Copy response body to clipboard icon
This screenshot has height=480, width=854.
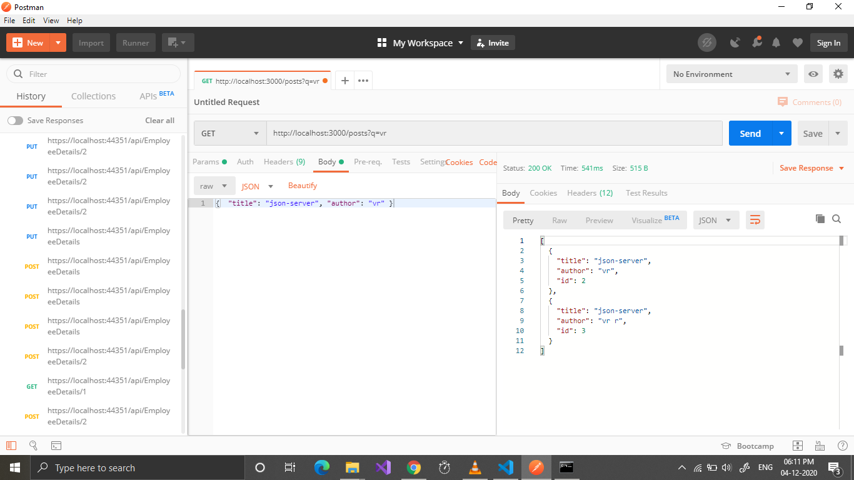pyautogui.click(x=820, y=219)
